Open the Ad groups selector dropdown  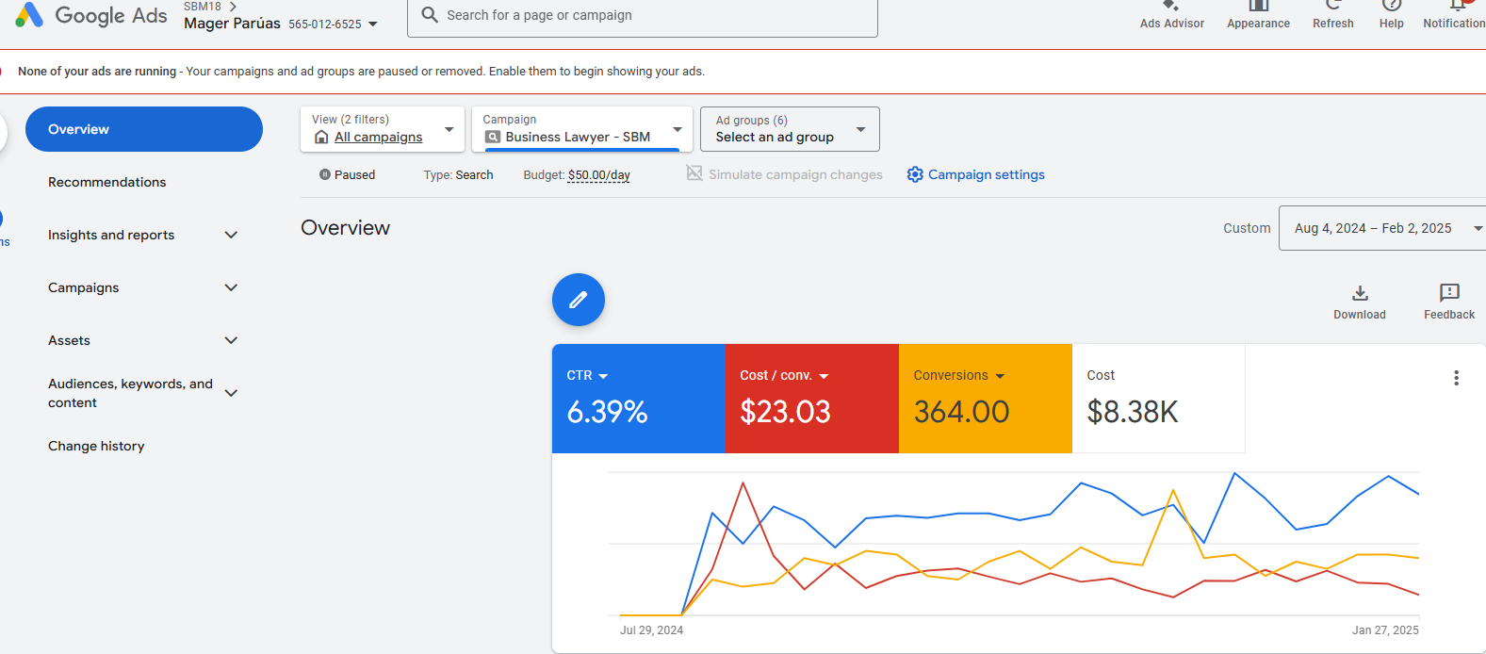pyautogui.click(x=790, y=129)
